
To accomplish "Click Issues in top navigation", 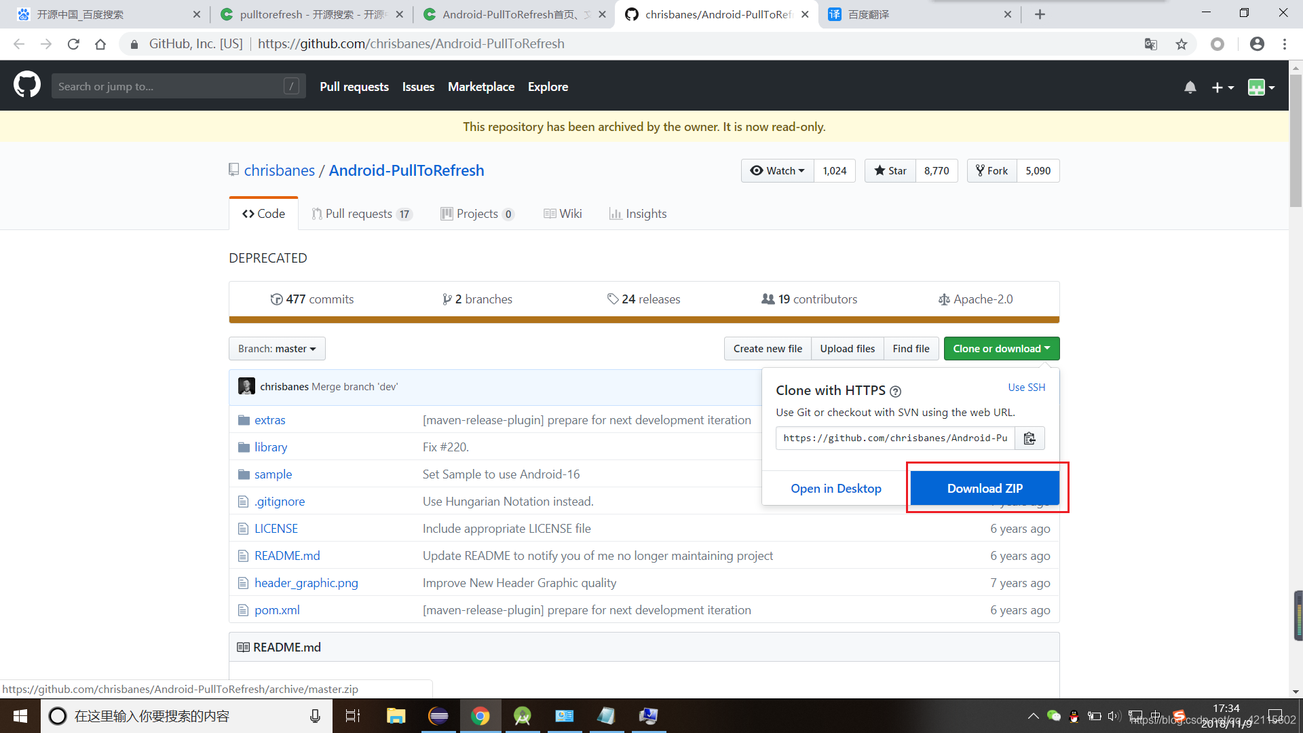I will 418,87.
